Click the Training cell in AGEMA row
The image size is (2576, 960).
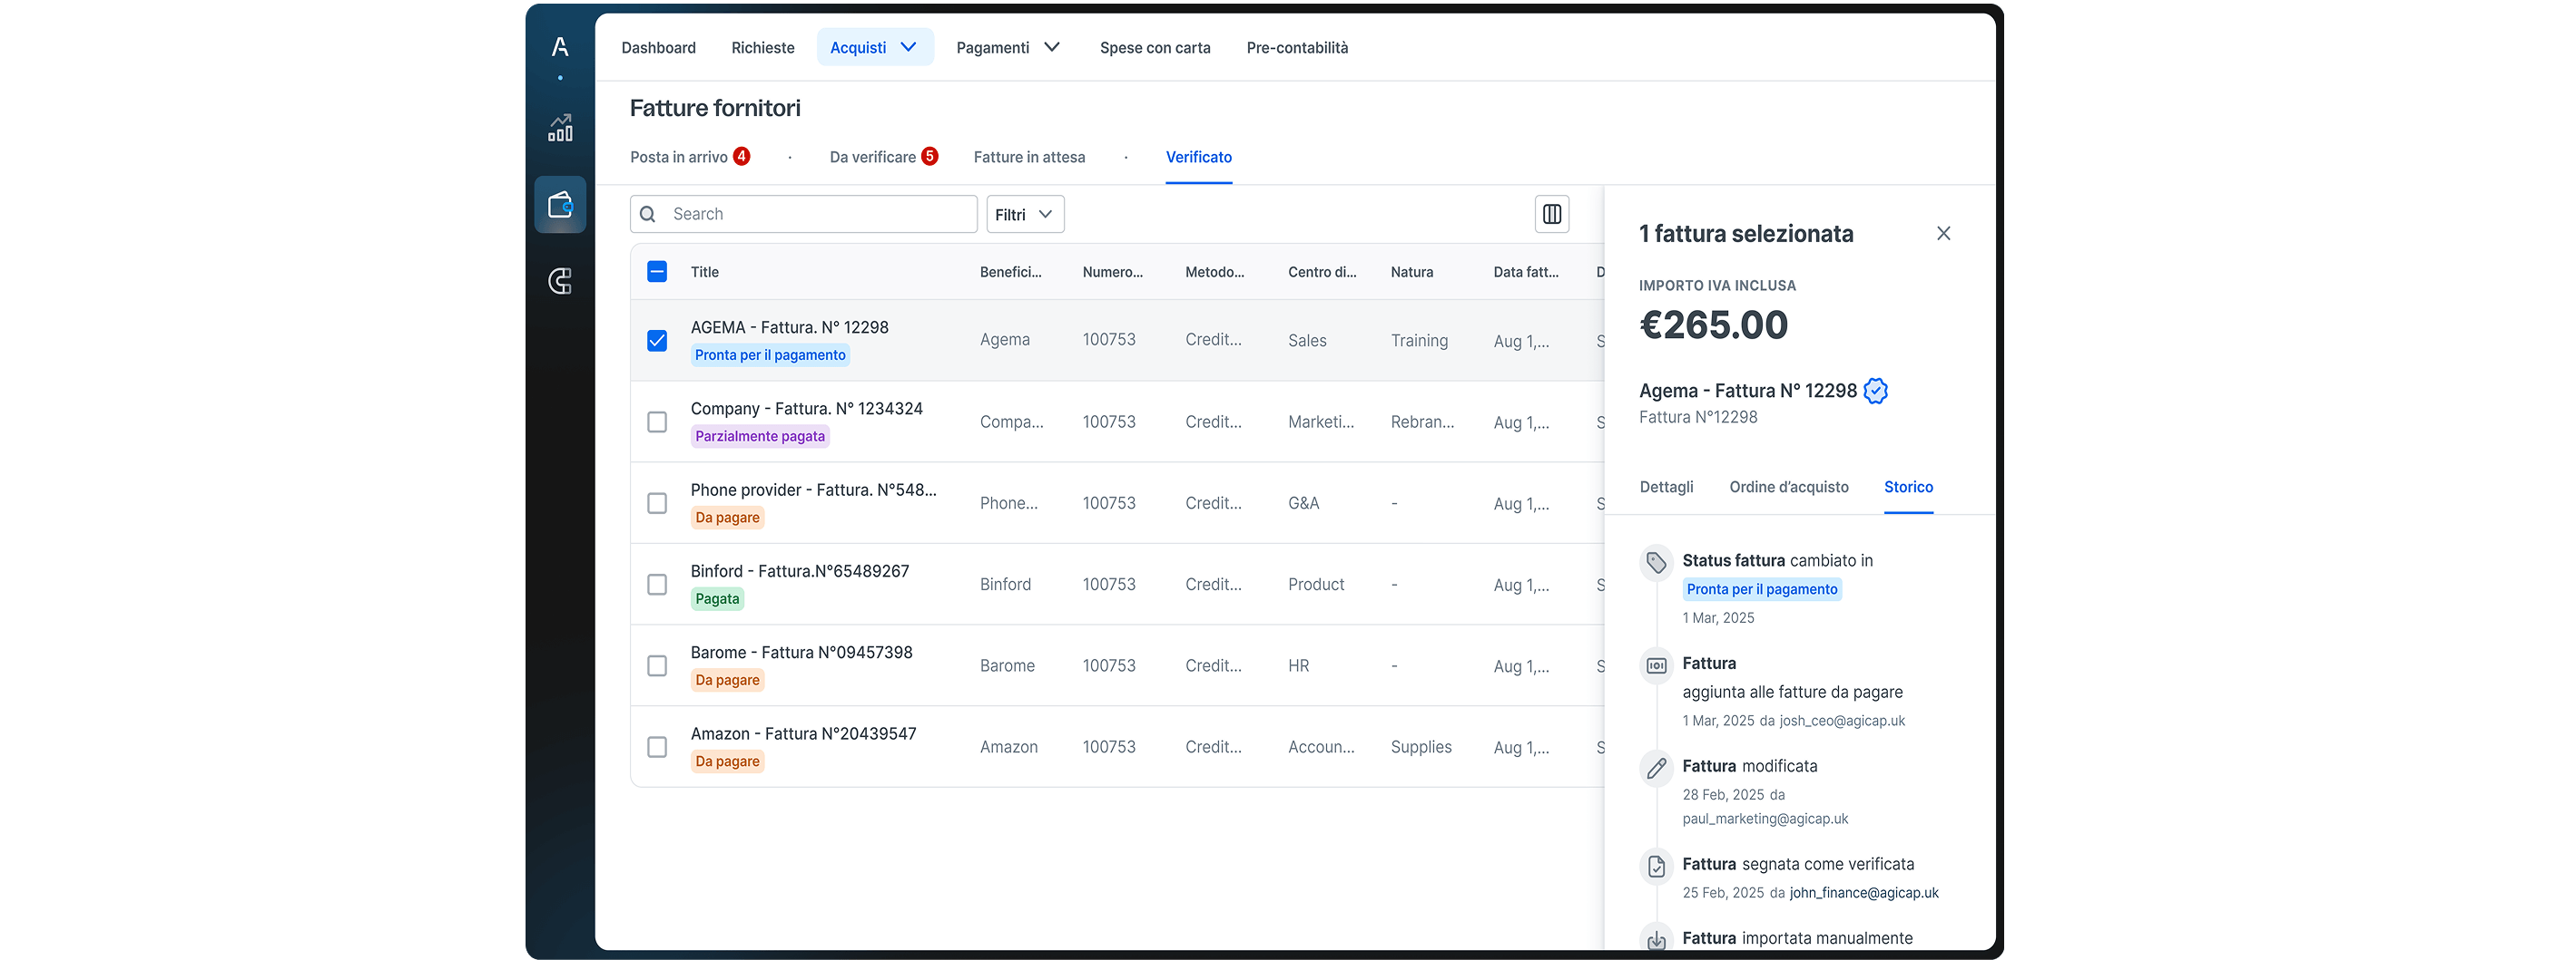(x=1419, y=341)
